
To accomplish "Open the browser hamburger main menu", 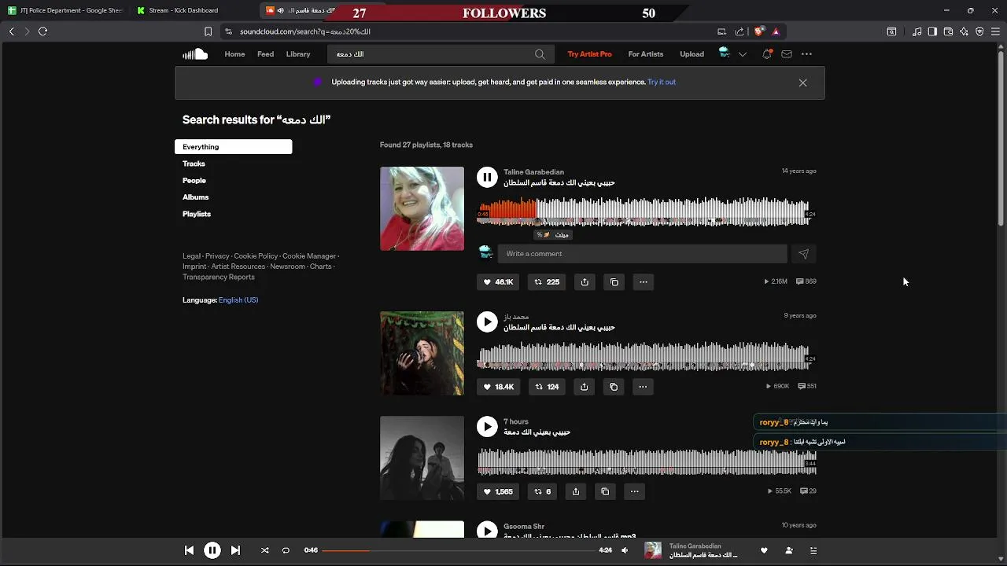I will (995, 31).
